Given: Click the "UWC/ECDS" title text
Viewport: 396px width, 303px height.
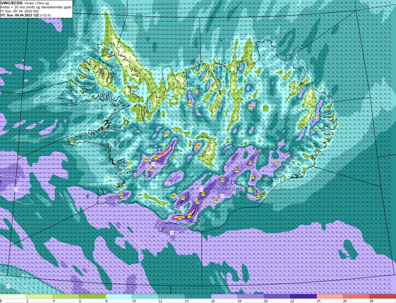Looking at the screenshot, I should (x=12, y=3).
